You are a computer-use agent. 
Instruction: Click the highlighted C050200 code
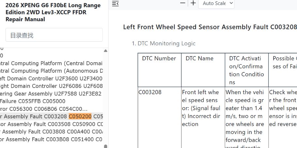click(x=80, y=116)
